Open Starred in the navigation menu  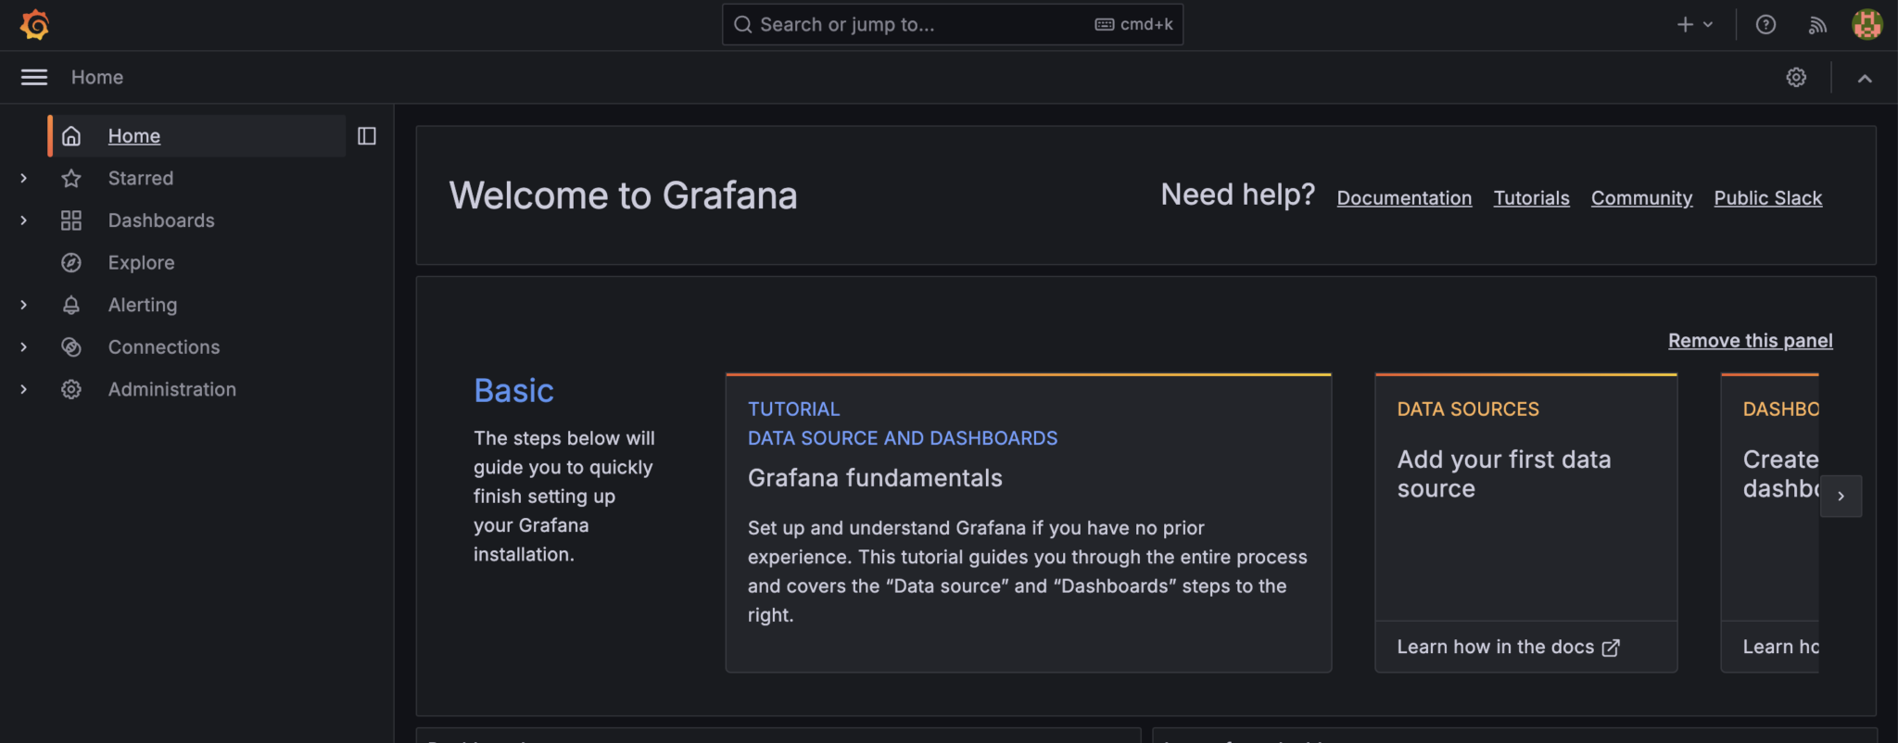[x=140, y=178]
